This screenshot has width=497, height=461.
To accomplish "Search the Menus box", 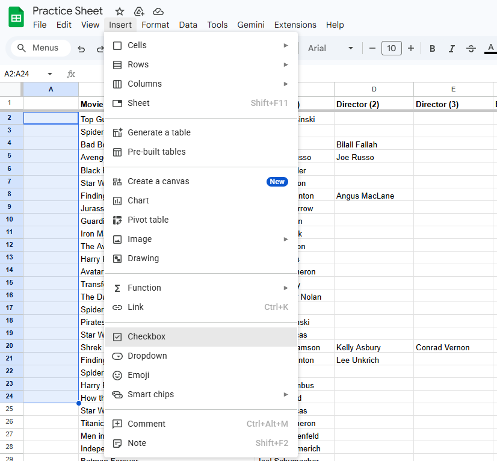I will click(40, 48).
